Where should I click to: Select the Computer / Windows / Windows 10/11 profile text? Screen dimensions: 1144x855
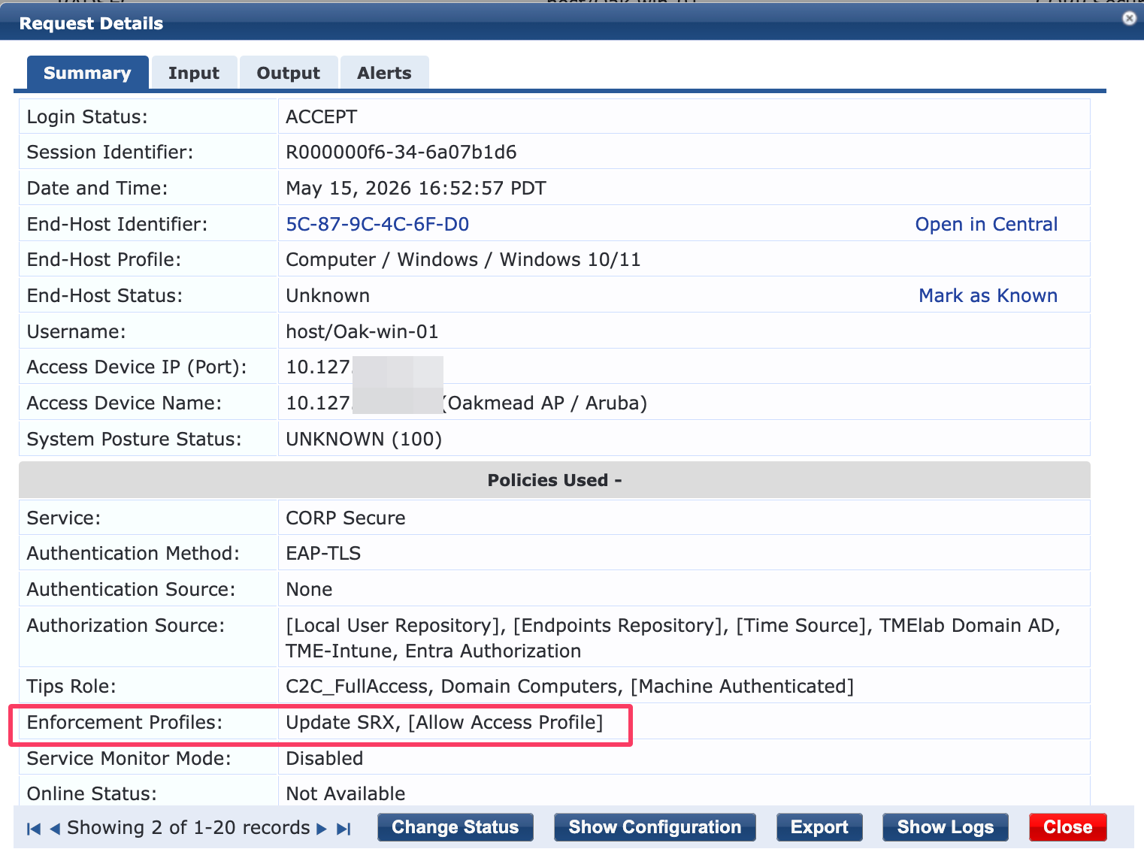463,259
